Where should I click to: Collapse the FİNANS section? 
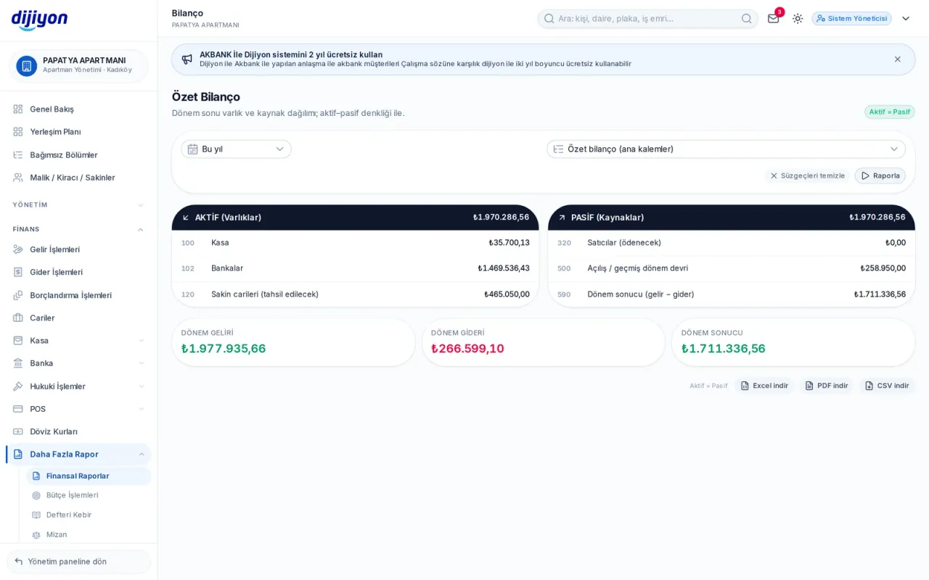coord(78,229)
